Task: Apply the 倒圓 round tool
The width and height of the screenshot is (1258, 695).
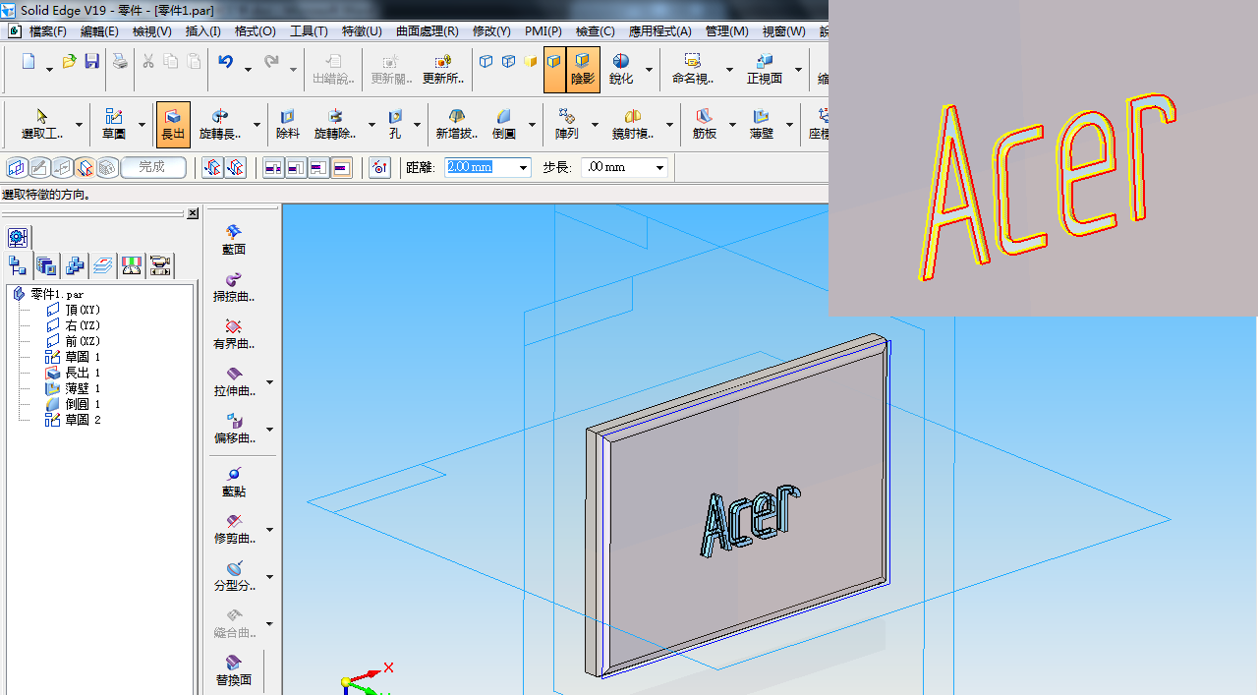Action: (503, 125)
